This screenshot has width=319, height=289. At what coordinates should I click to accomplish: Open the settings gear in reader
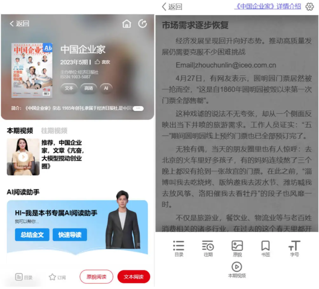309,6
